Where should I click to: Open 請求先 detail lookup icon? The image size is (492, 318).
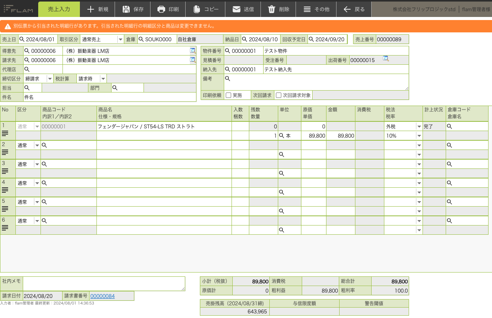pos(193,60)
